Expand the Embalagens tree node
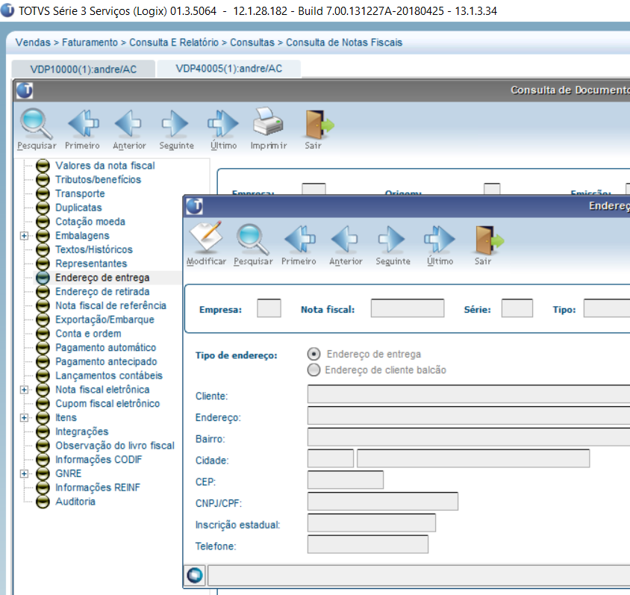The height and width of the screenshot is (595, 630). click(x=24, y=236)
